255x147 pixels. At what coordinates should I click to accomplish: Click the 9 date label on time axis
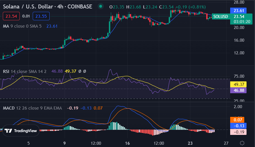(x=65, y=143)
